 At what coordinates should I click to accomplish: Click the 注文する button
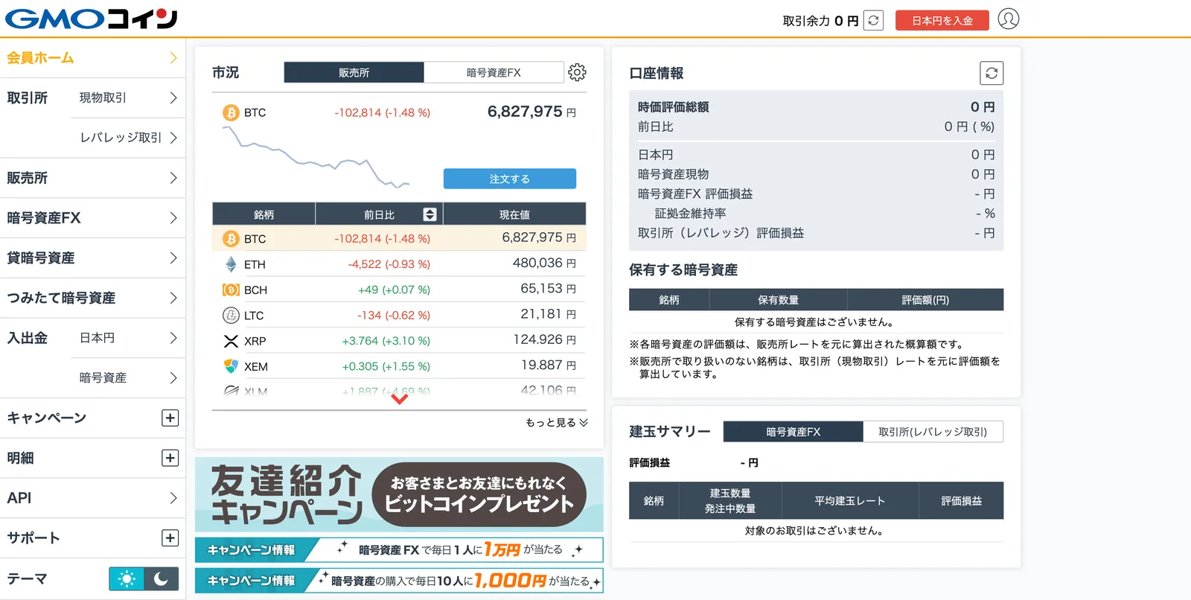[x=510, y=179]
